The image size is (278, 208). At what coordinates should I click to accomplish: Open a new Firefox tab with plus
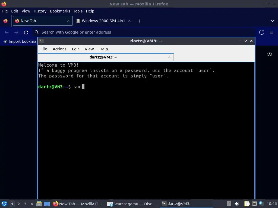pos(140,21)
